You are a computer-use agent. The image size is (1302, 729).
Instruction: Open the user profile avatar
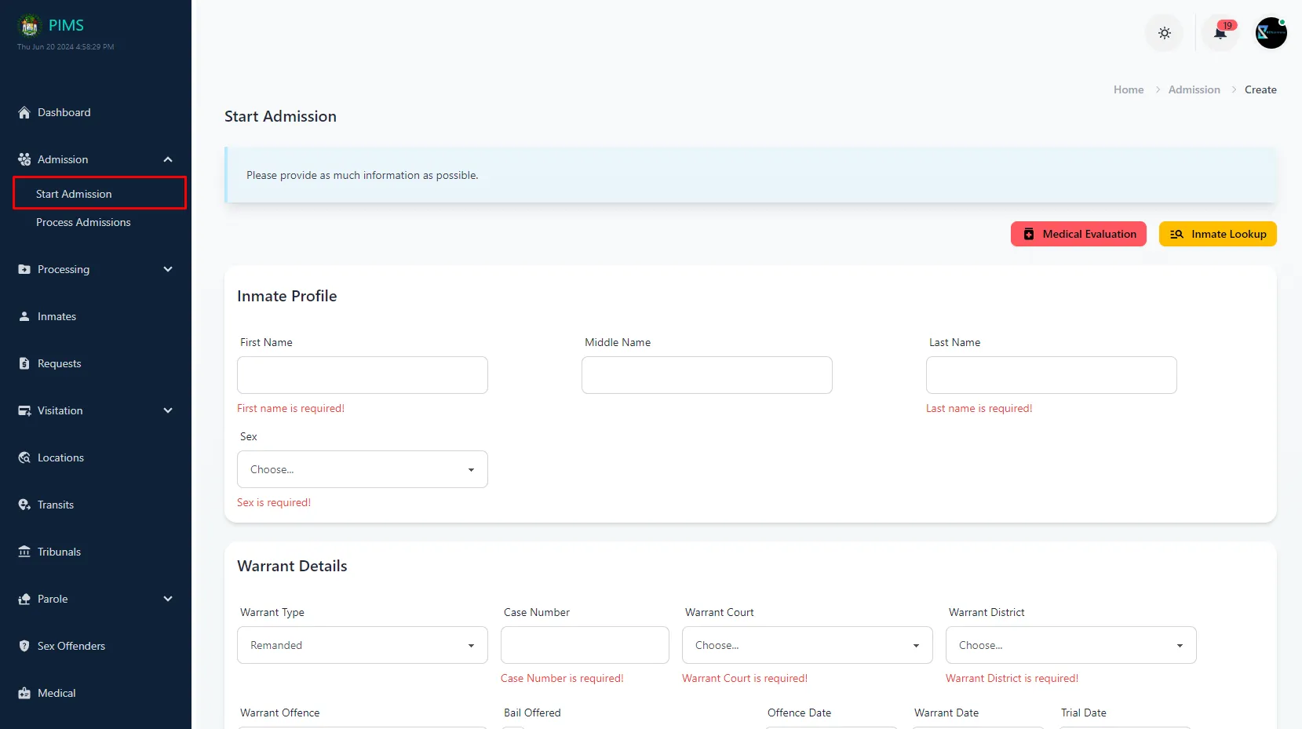pyautogui.click(x=1271, y=33)
